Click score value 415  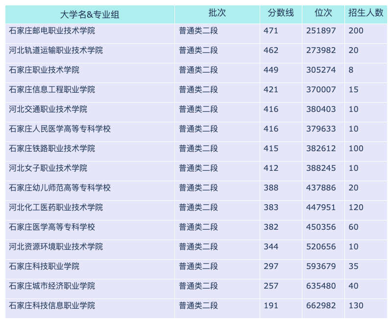click(271, 148)
